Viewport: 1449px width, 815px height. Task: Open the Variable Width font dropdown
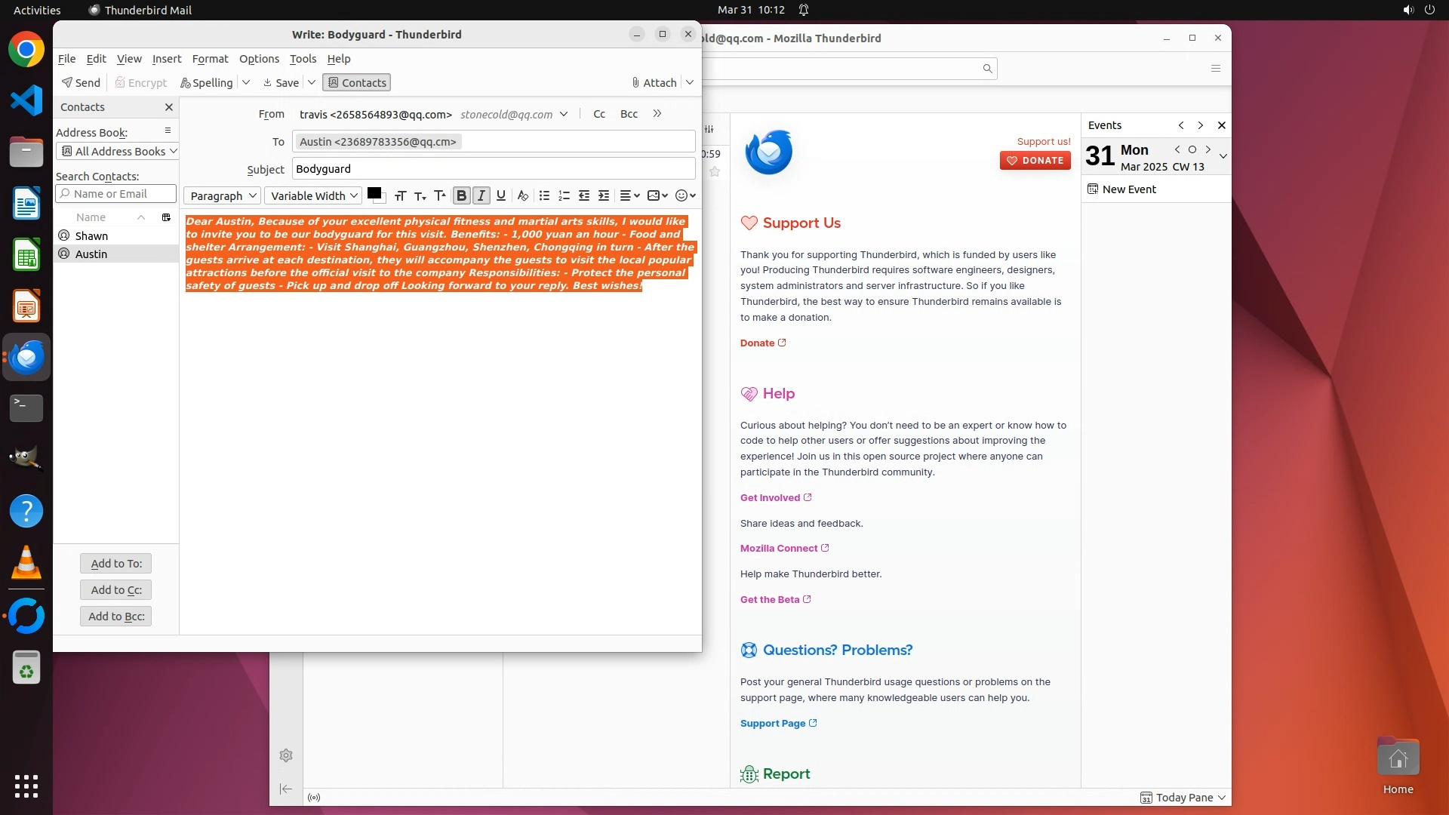[x=313, y=195]
